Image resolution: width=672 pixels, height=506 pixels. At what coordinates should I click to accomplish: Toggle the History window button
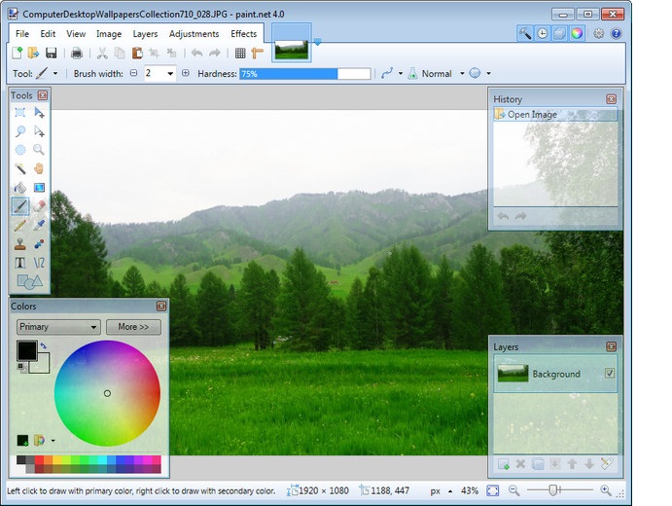[542, 33]
